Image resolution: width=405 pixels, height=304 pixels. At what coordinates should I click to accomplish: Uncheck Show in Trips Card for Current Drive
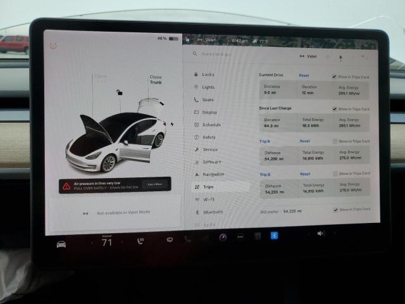[x=335, y=76]
